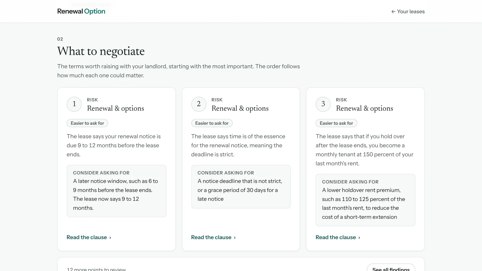The height and width of the screenshot is (271, 482).
Task: Click RISK label in card 3
Action: tap(341, 100)
